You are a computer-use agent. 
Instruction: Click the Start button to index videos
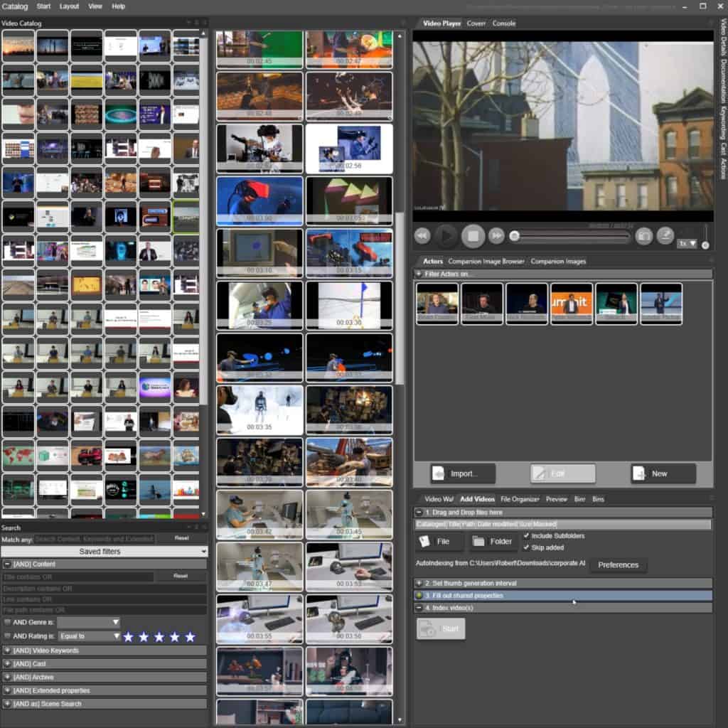[440, 628]
